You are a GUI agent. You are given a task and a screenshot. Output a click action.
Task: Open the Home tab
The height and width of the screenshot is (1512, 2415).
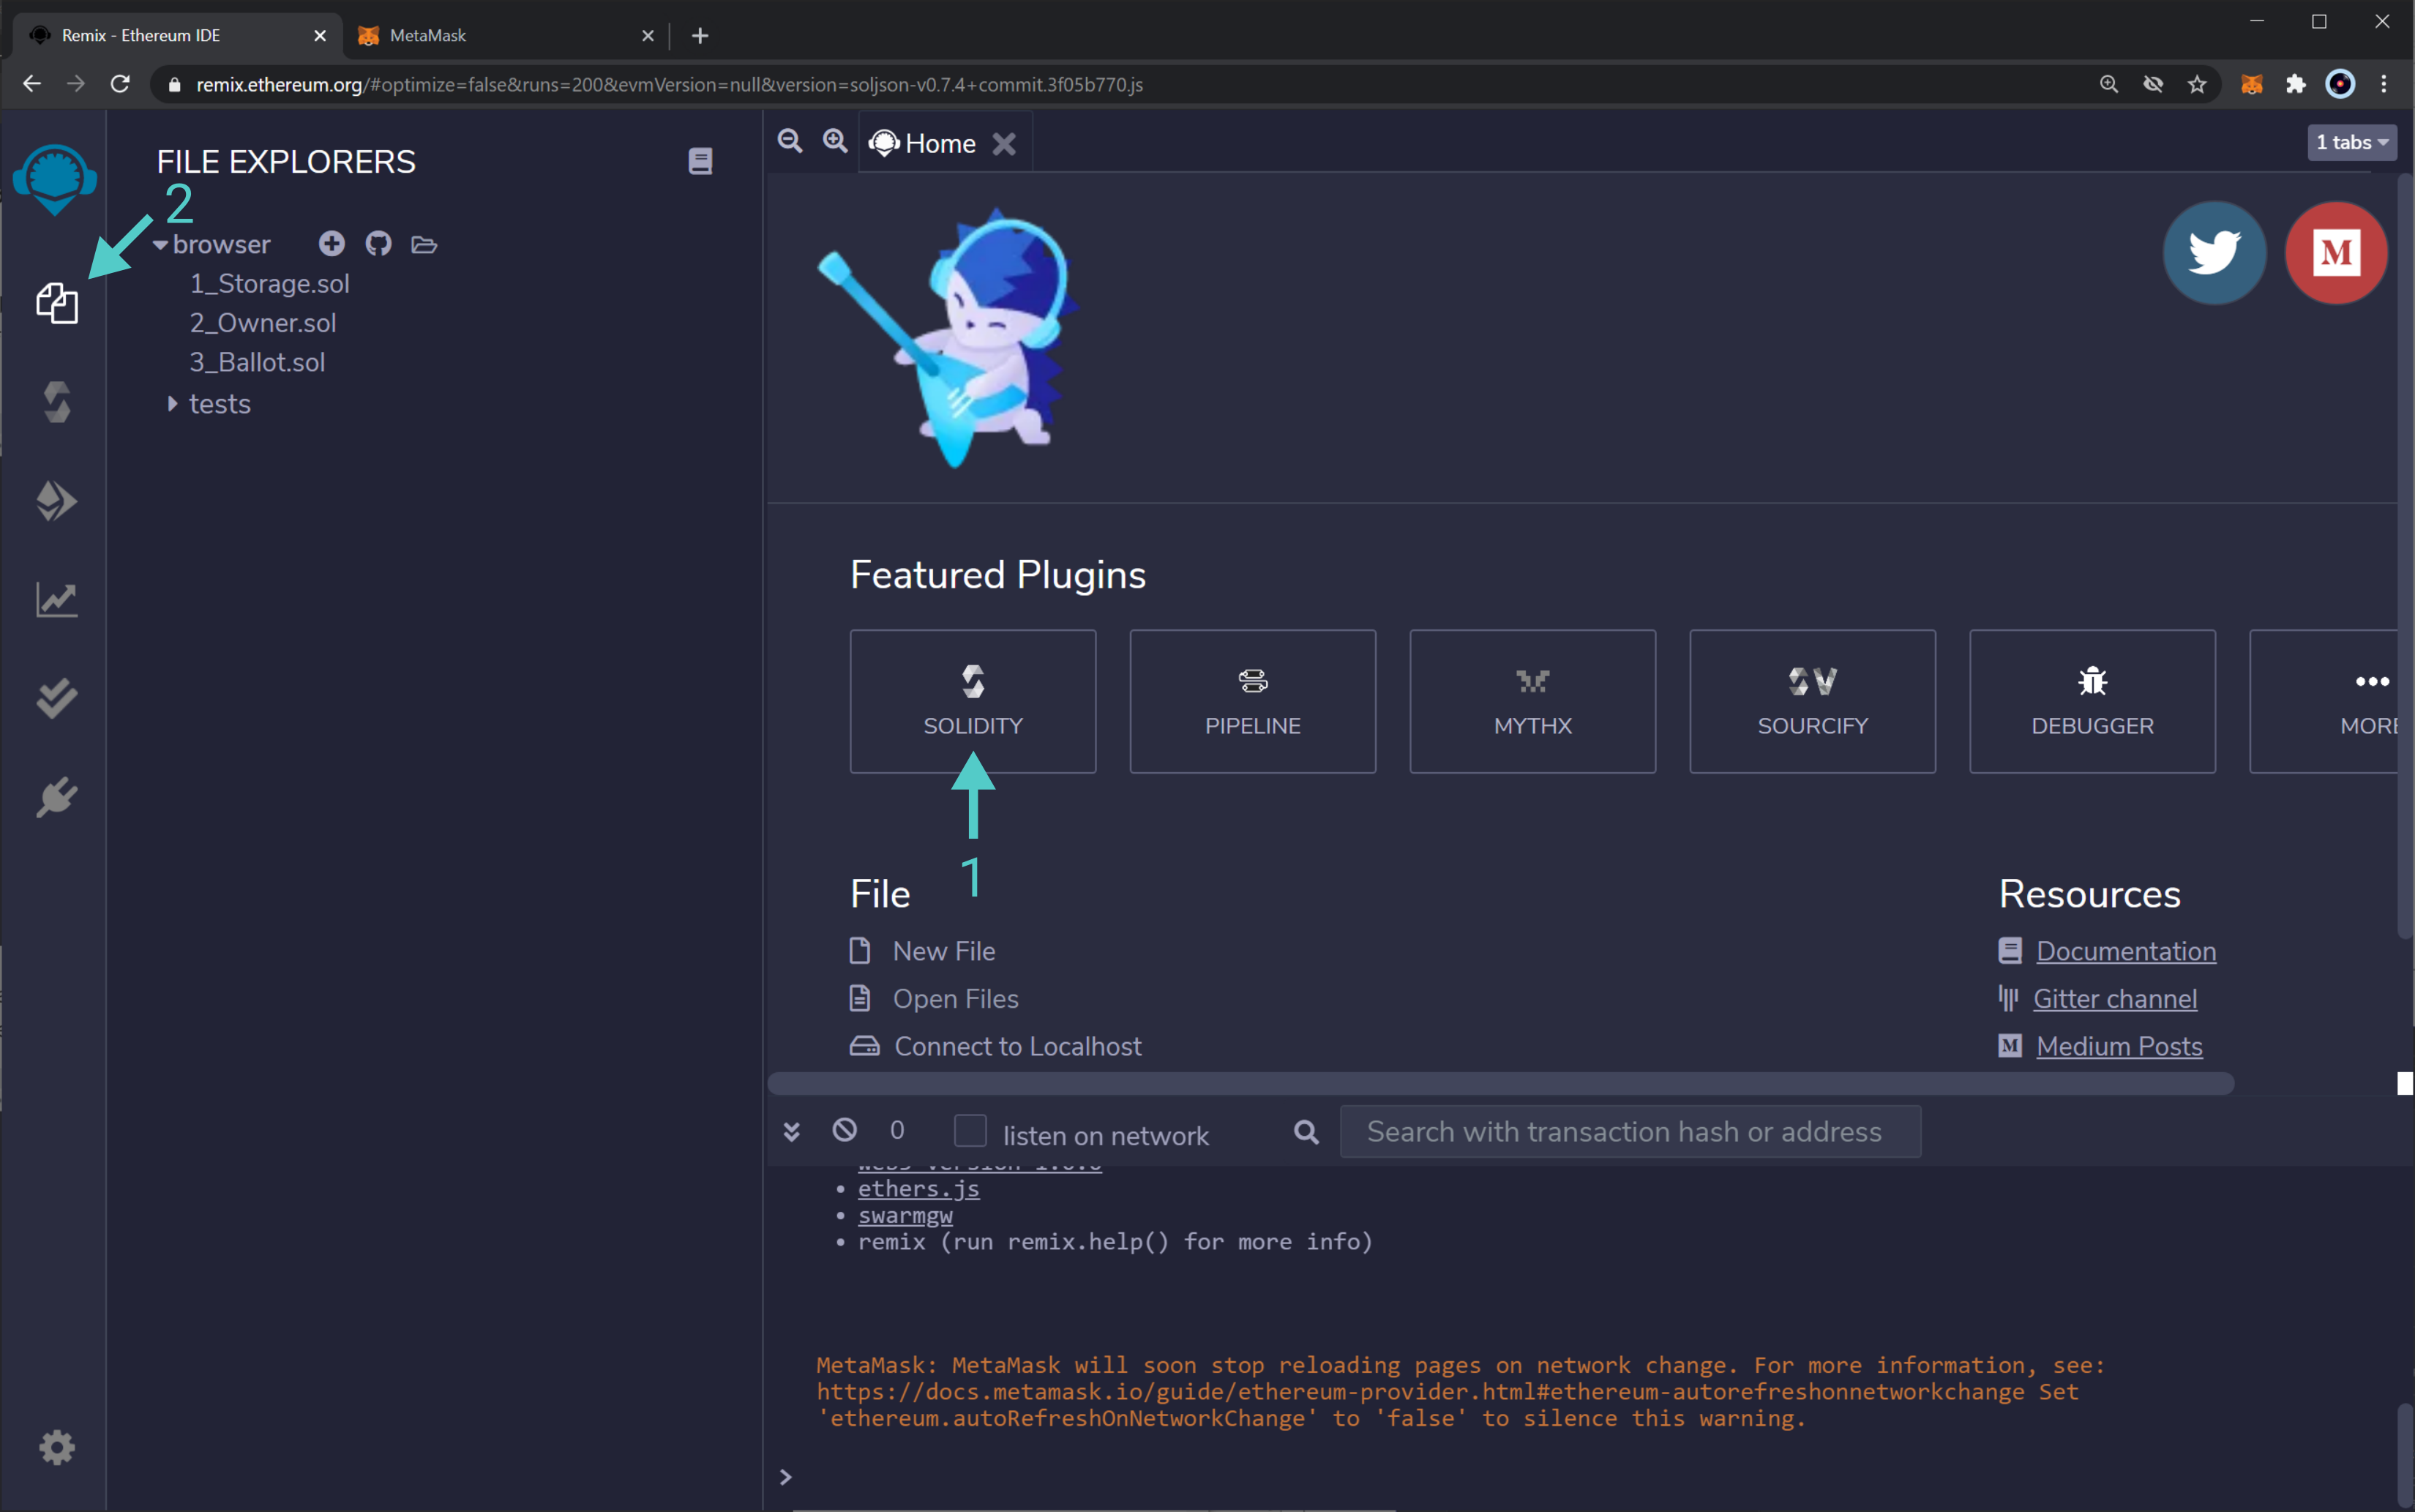click(x=942, y=143)
